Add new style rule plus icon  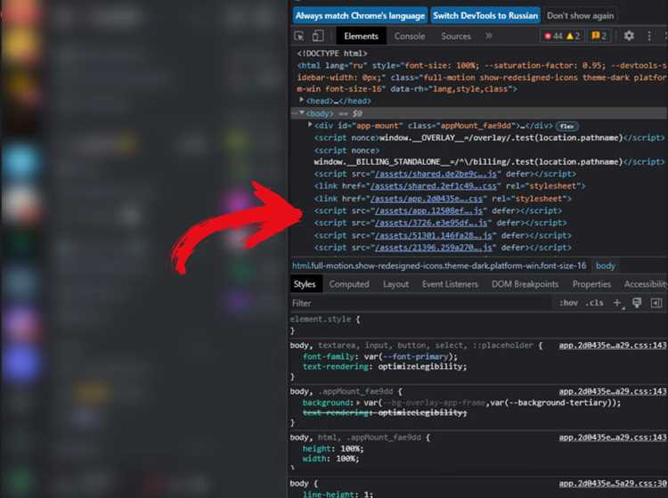(x=617, y=303)
